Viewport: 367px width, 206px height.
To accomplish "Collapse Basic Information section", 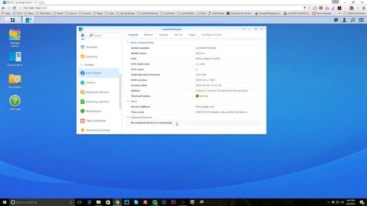I will tap(128, 42).
